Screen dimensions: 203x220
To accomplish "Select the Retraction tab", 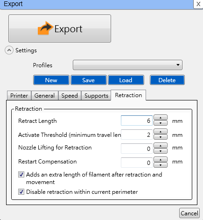I will click(128, 95).
